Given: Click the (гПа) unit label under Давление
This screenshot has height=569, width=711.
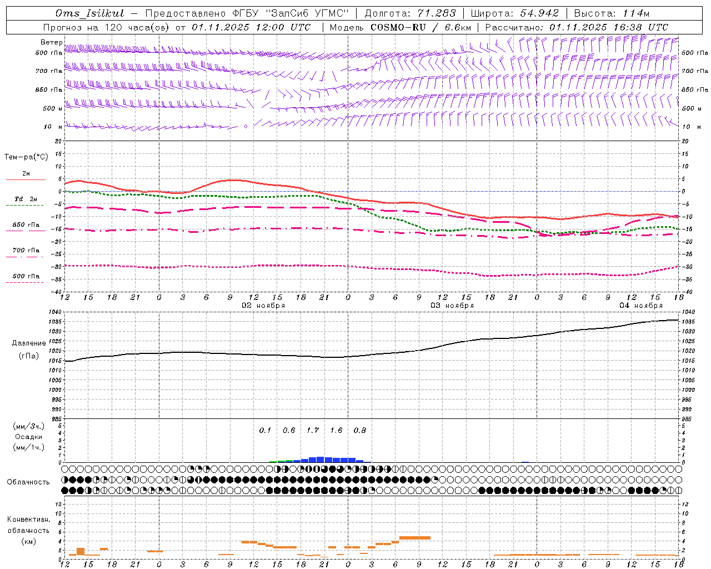Looking at the screenshot, I should [x=29, y=356].
